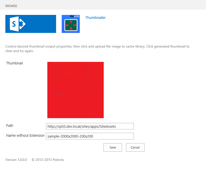Click the Cancel button
Screen dimensions: 206x173
tap(135, 147)
